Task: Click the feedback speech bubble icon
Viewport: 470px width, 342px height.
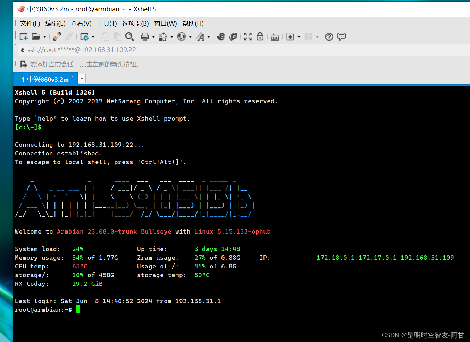Action: (x=342, y=36)
